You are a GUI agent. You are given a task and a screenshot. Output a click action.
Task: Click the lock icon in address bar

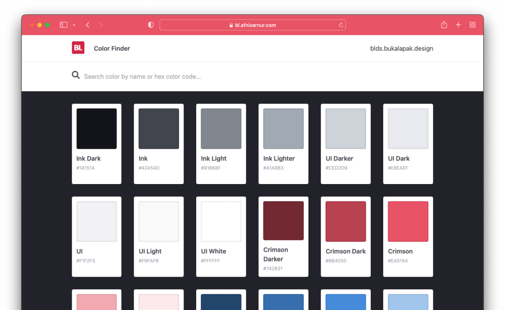point(231,25)
